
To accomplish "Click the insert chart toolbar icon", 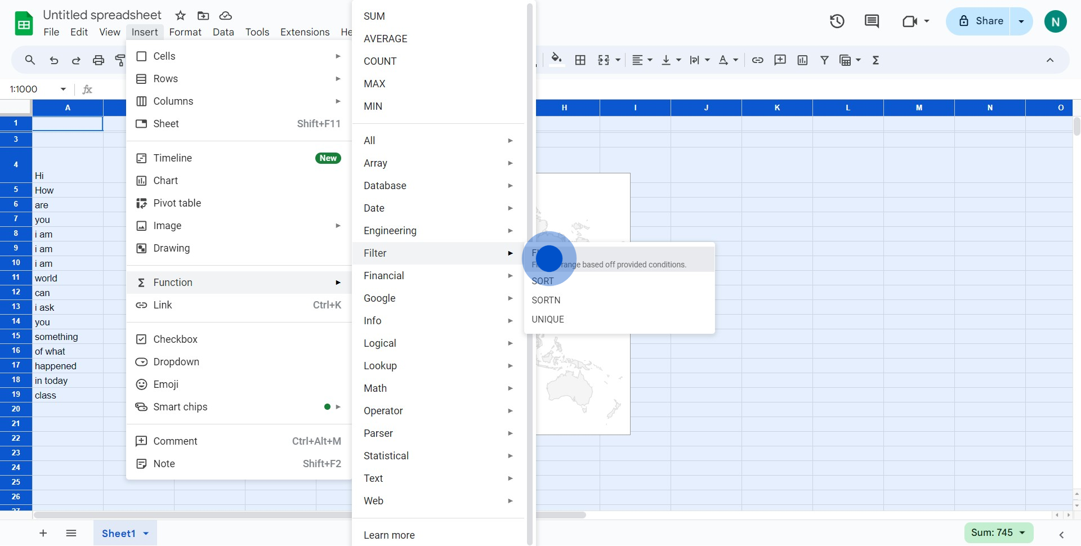I will click(x=802, y=60).
